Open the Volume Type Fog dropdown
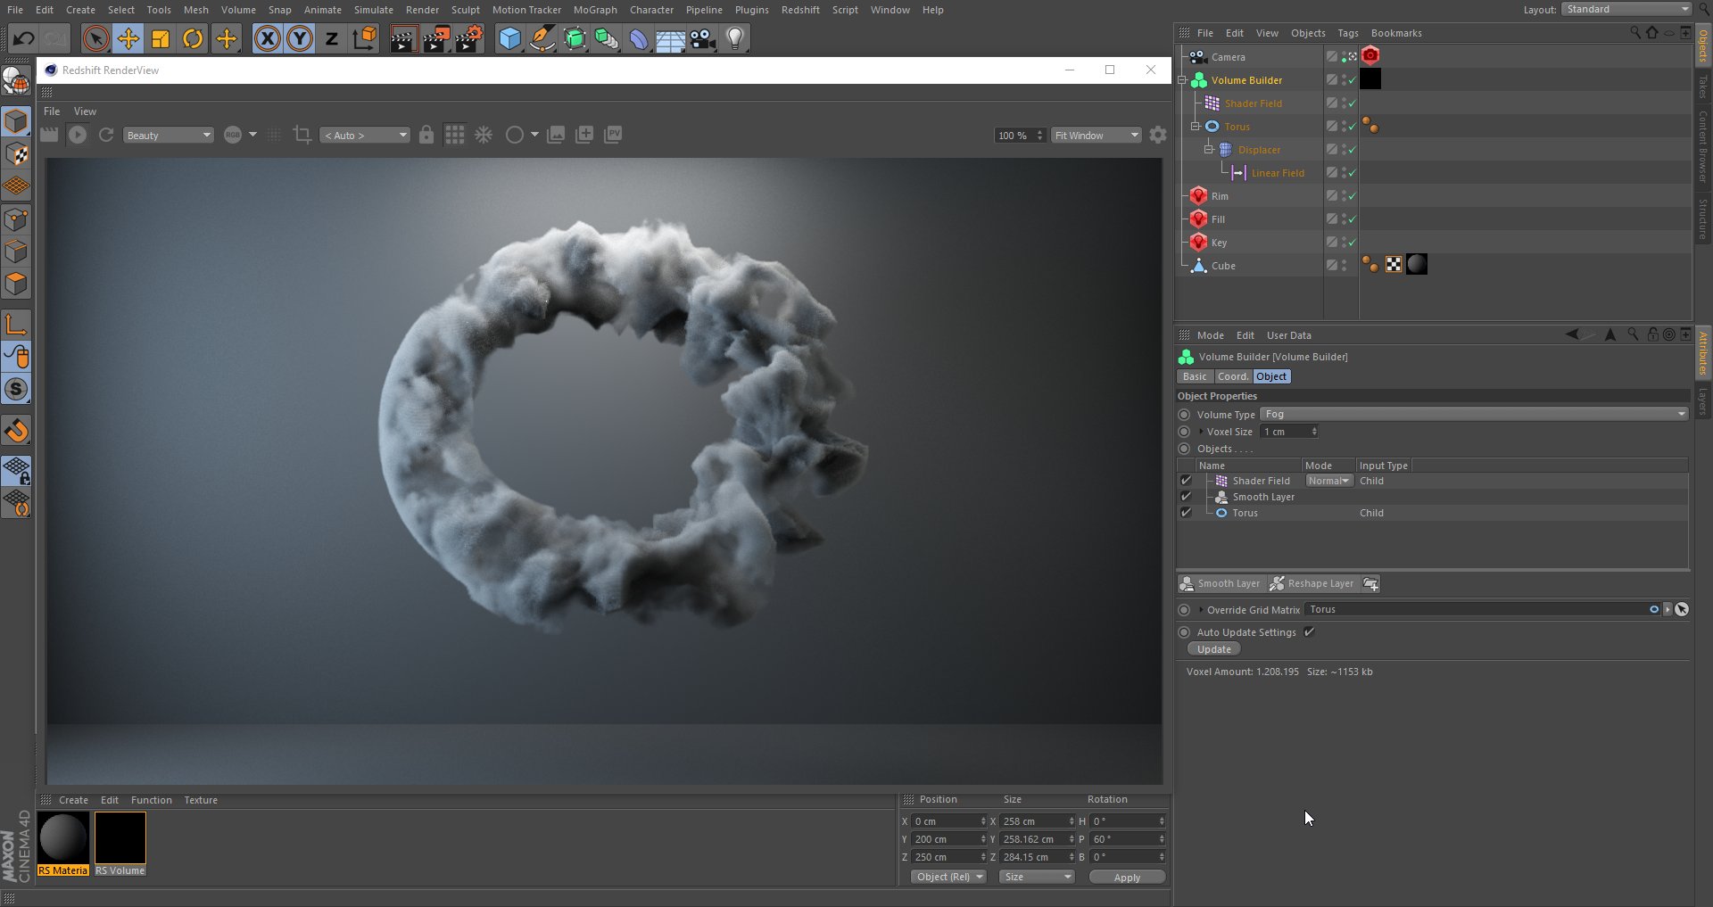The width and height of the screenshot is (1713, 907). tap(1472, 414)
